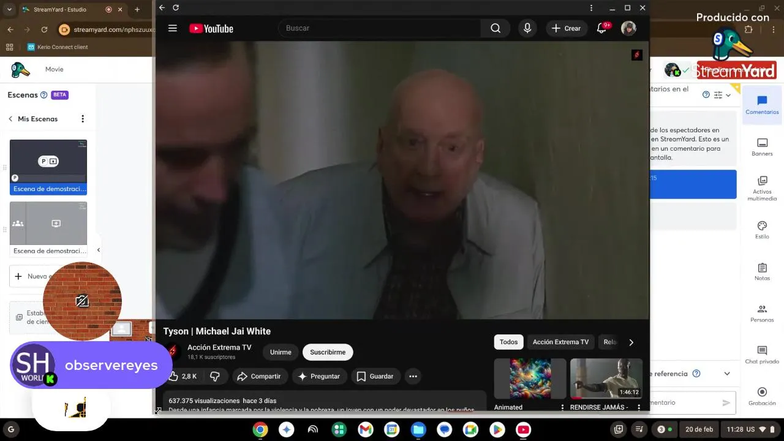The width and height of the screenshot is (784, 441).
Task: Open options for RENDIRSE JAMÁS video
Action: (639, 407)
